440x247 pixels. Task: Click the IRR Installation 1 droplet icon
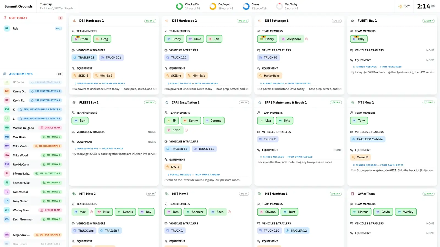(x=167, y=103)
